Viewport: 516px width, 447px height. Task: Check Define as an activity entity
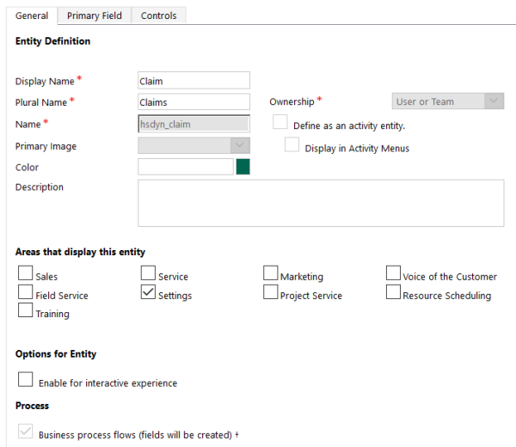coord(280,122)
